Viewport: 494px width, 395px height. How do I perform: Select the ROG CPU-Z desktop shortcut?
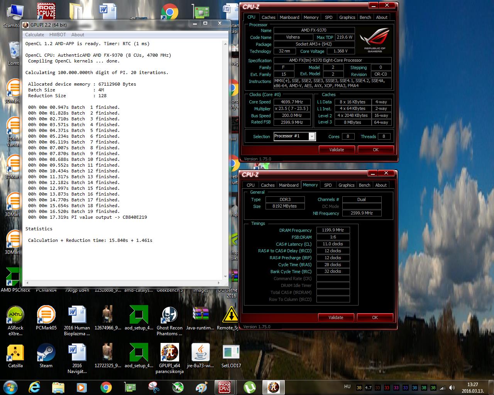coord(46,11)
